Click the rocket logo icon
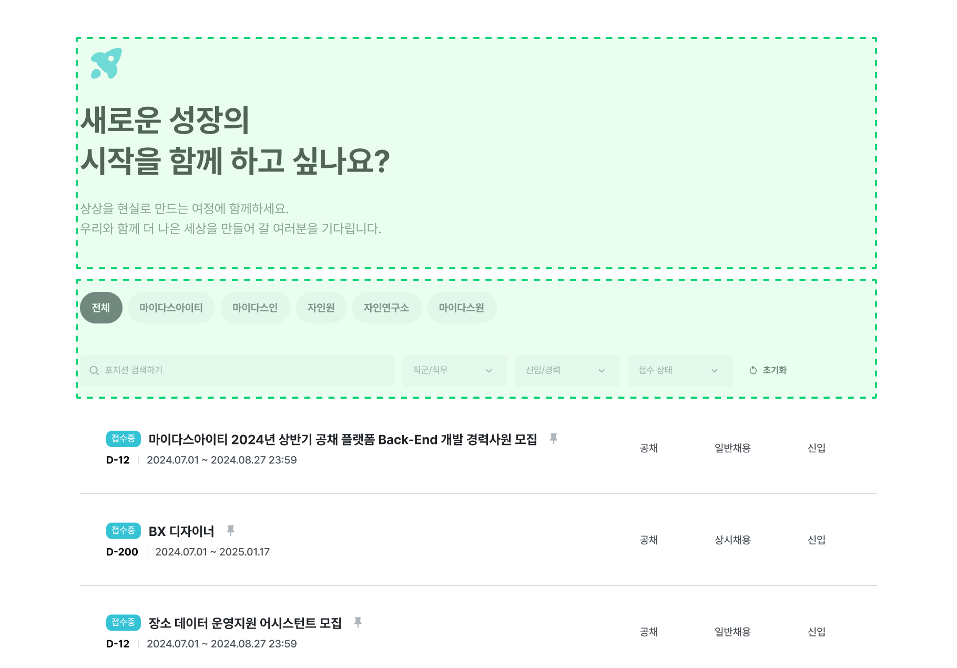This screenshot has width=957, height=668. tap(106, 64)
